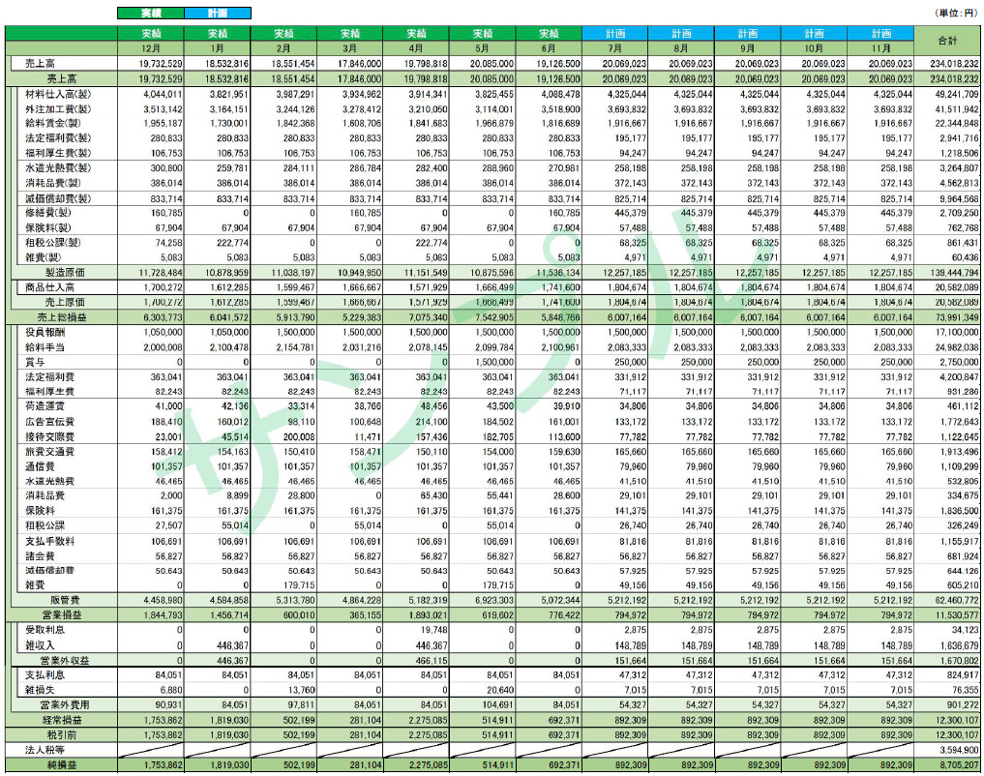Select the 材料仕入高(製) row label
This screenshot has height=776, width=984.
click(x=58, y=94)
